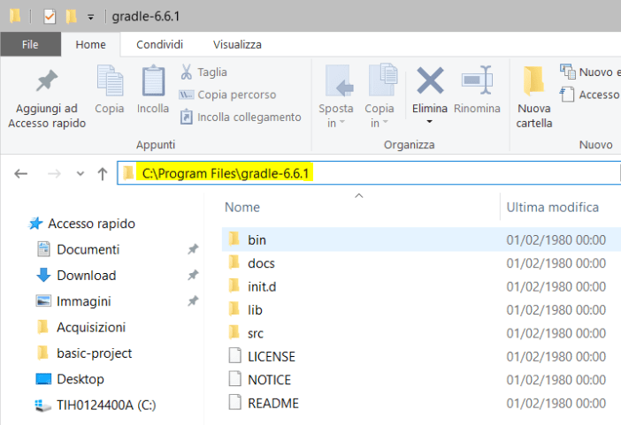
Task: Click the folder icon in the address bar
Action: click(x=128, y=173)
